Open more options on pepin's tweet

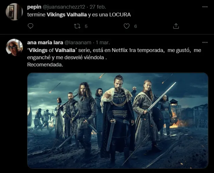pos(205,7)
